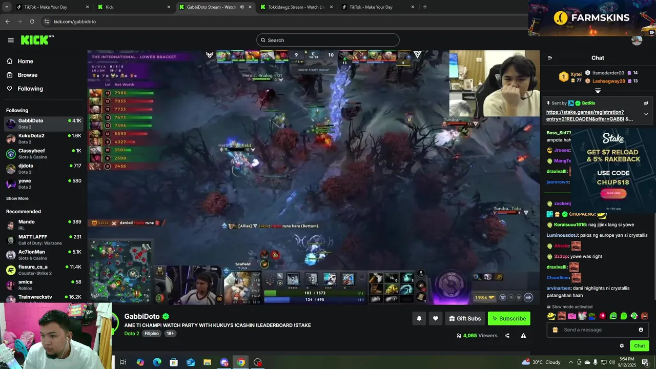This screenshot has width=656, height=369.
Task: Follow GabbiDoto with the heart button
Action: (x=435, y=318)
